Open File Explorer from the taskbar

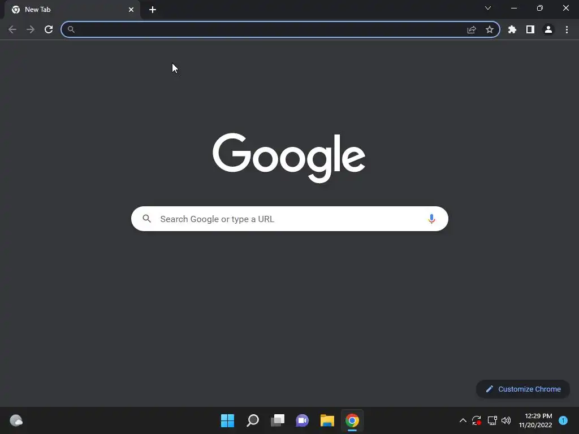327,420
